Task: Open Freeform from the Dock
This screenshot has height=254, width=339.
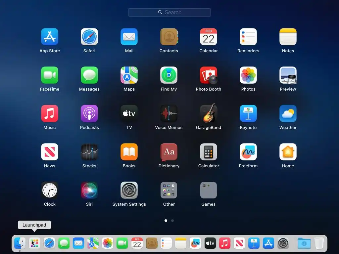Action: click(195, 243)
